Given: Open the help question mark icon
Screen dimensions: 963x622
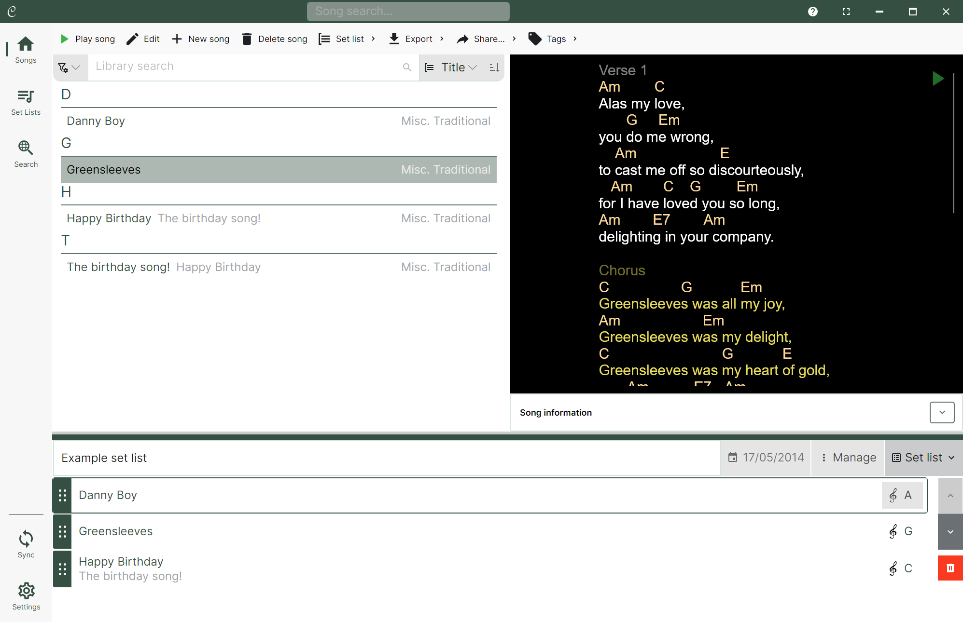Looking at the screenshot, I should 813,12.
